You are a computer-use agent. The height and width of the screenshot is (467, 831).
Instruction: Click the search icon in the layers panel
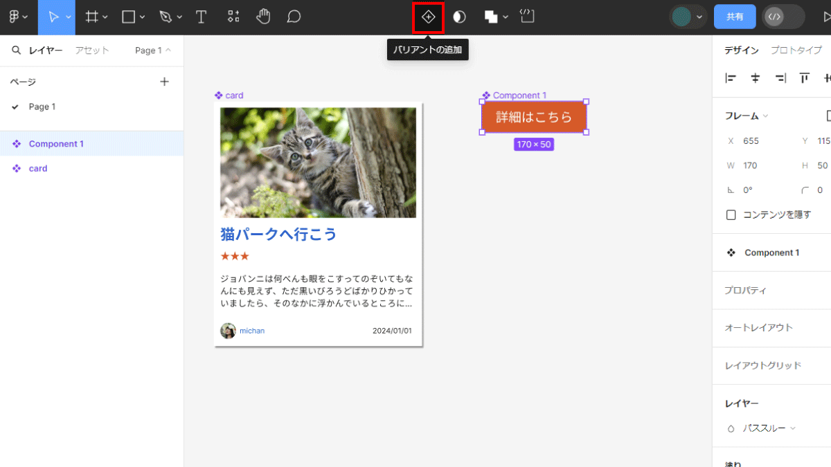point(16,50)
